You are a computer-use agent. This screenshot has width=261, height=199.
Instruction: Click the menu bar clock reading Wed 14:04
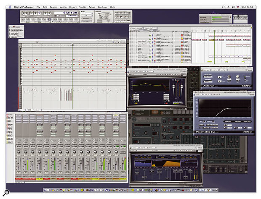coord(247,7)
